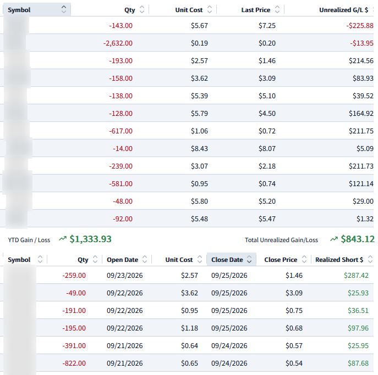This screenshot has height=375, width=378.
Task: Click realized gain $287.42
Action: tap(357, 275)
